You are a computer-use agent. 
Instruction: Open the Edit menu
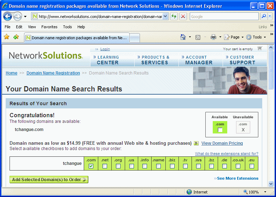19,27
